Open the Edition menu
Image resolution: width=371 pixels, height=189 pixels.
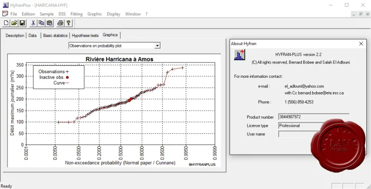point(28,14)
